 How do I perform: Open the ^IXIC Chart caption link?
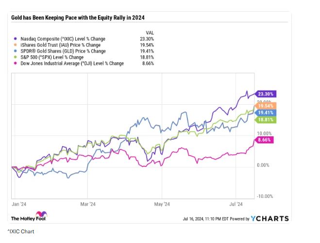pos(20,232)
